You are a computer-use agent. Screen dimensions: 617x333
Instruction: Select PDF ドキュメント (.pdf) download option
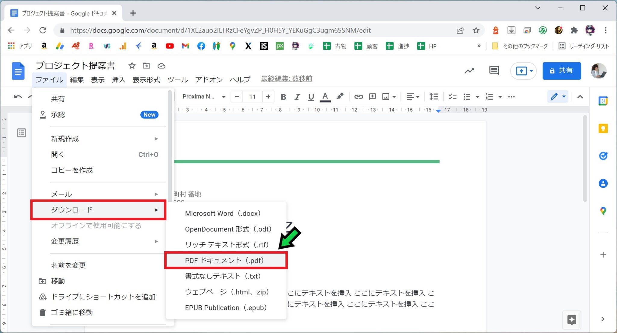pos(226,261)
